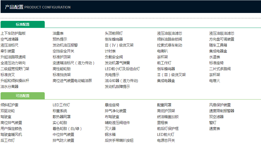Screen dimensions: 261x148
Task: Click the 悬挂座椅 option
Action: click(112, 105)
